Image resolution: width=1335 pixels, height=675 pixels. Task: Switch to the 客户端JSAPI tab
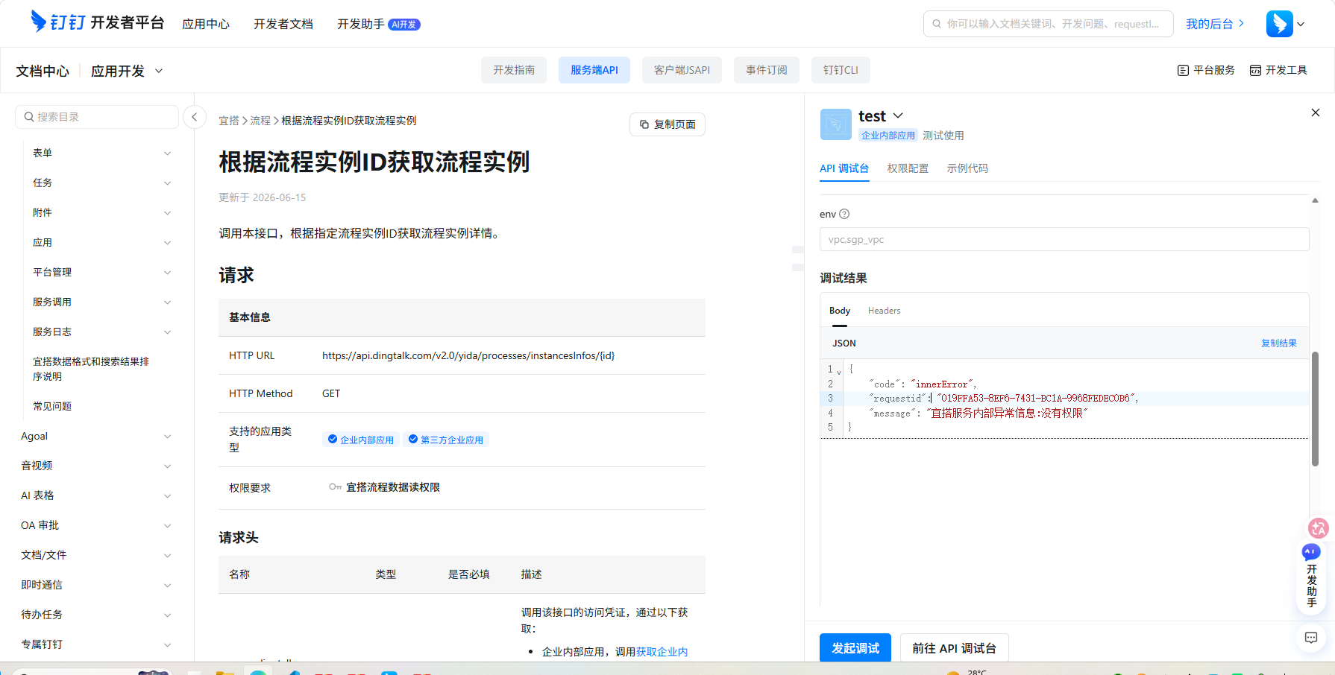coord(682,70)
